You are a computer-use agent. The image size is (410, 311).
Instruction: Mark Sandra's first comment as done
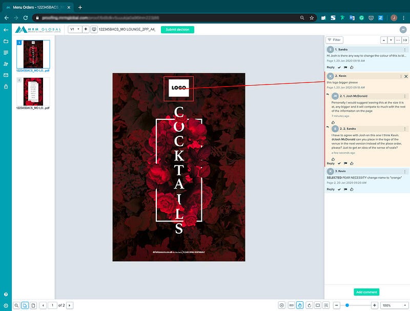click(339, 67)
